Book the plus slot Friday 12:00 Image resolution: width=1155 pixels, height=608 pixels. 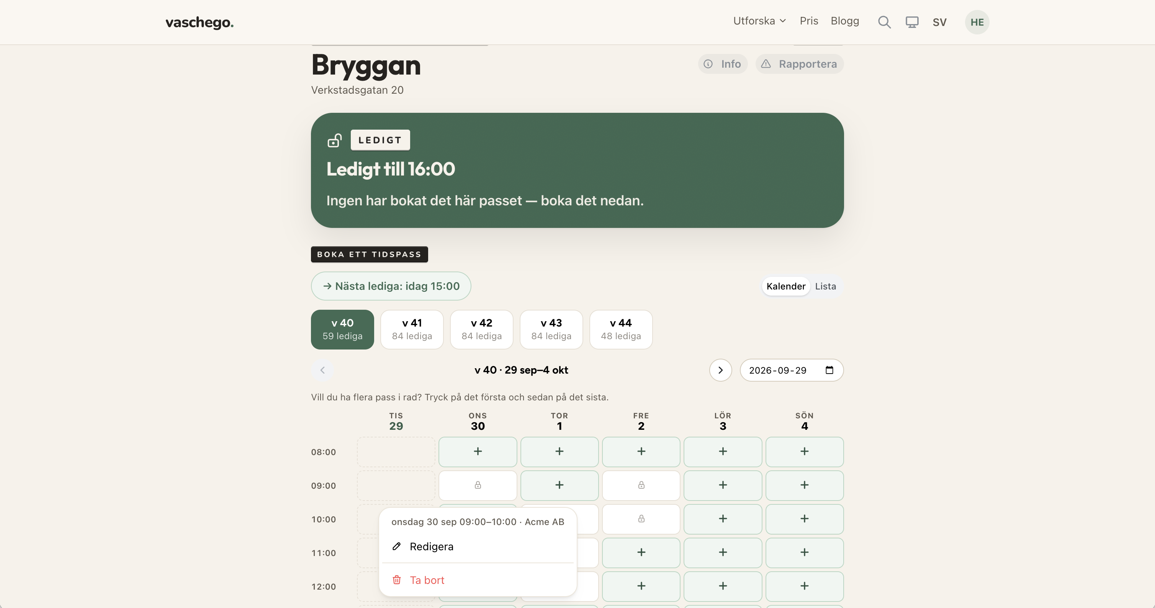pos(641,586)
